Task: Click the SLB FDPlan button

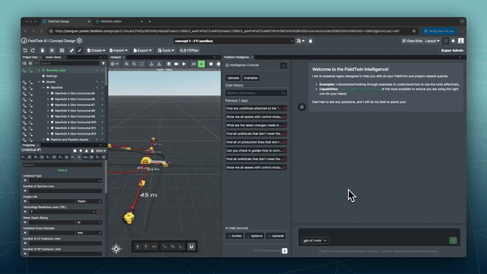Action: (x=190, y=51)
